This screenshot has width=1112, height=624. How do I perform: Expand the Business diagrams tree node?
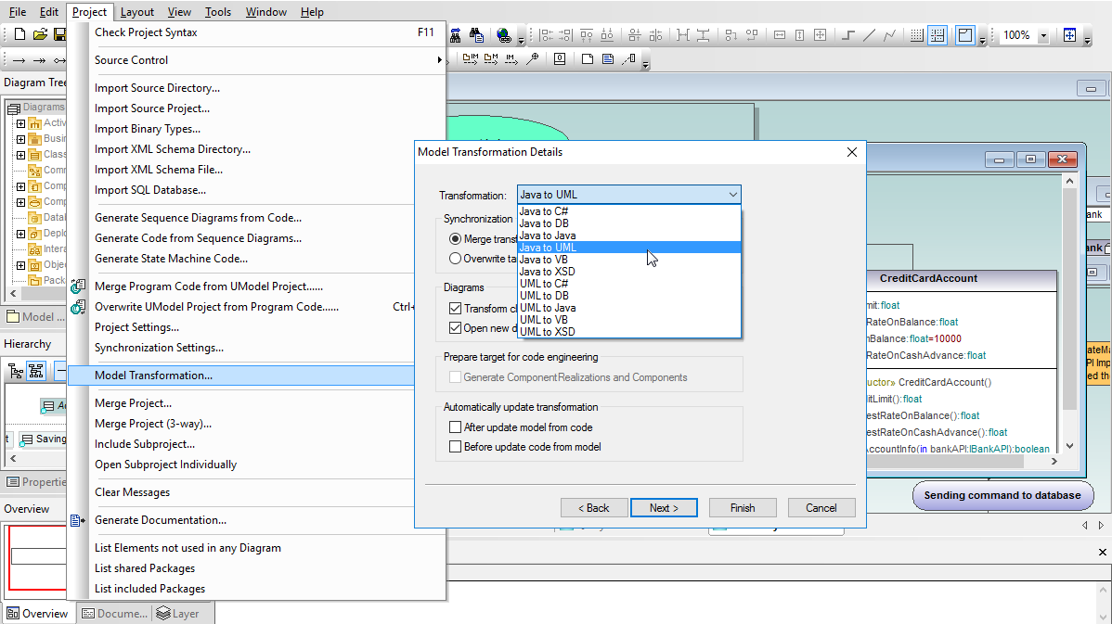(x=21, y=139)
